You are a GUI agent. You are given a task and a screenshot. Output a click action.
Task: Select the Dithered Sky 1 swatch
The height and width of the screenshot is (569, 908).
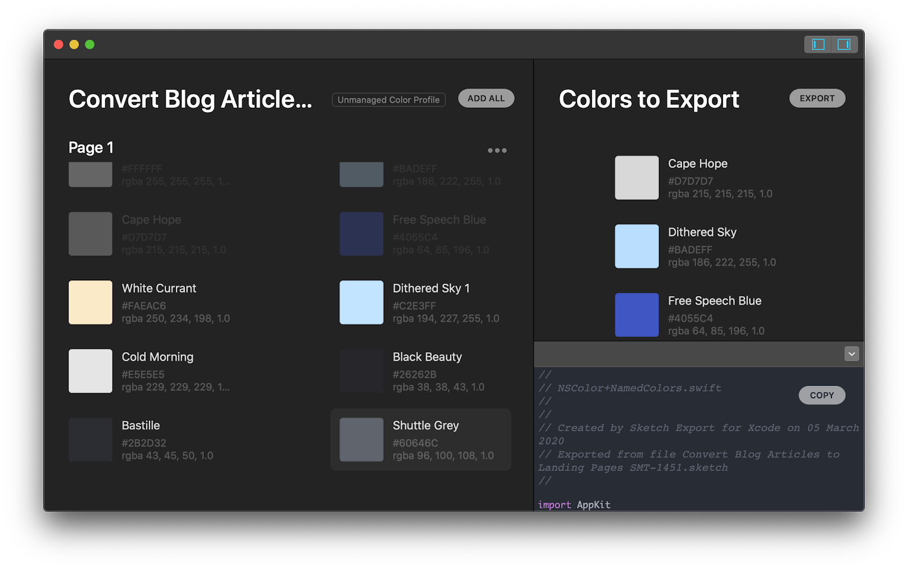pyautogui.click(x=361, y=302)
